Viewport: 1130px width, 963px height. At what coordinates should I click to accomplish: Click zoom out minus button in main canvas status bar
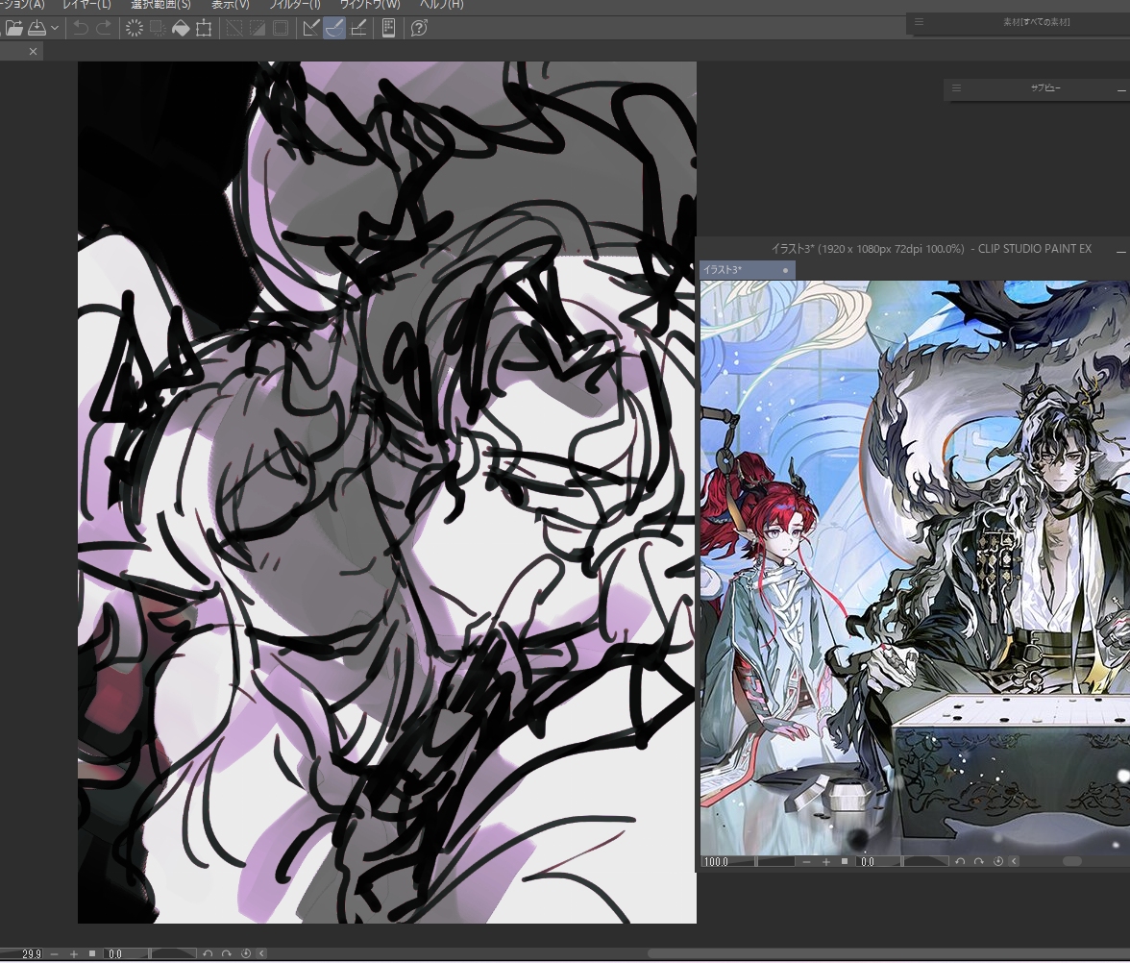coord(54,953)
